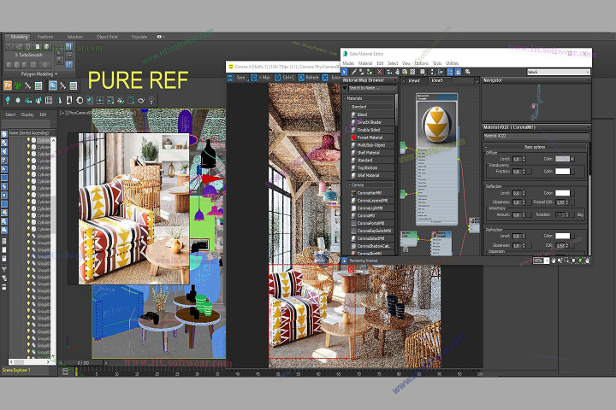Select Blend material in browser
The width and height of the screenshot is (616, 410).
click(x=372, y=114)
